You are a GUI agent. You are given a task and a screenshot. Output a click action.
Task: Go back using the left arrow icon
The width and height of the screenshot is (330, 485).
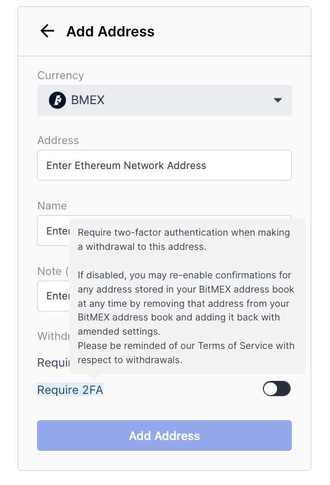(47, 31)
